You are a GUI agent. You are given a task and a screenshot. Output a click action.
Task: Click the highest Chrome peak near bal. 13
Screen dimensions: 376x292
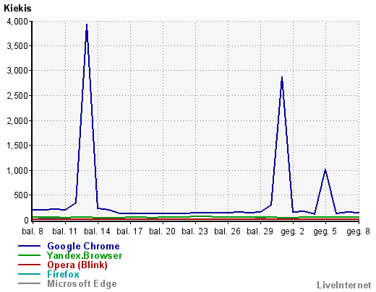(x=87, y=25)
